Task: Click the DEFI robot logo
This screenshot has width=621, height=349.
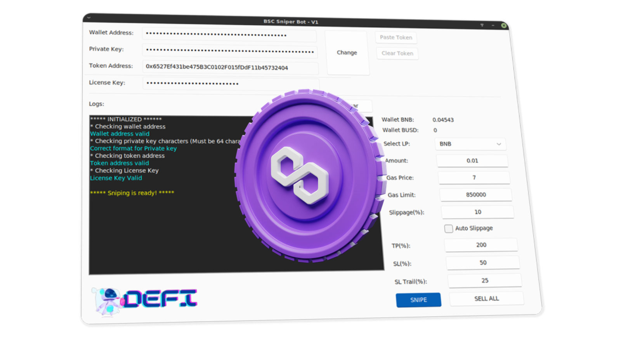Action: tap(144, 301)
